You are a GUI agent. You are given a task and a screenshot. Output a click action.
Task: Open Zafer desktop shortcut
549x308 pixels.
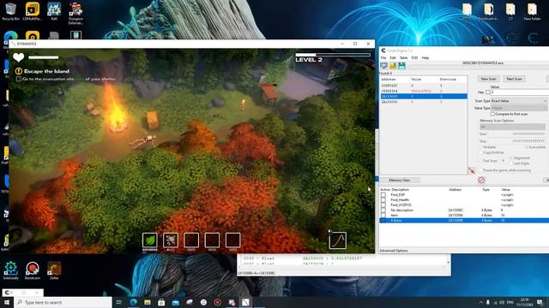54,270
